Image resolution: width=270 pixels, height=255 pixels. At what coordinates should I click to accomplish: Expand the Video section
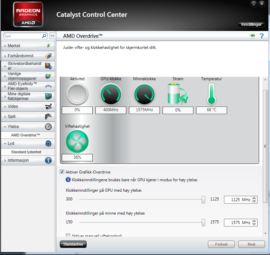pyautogui.click(x=5, y=106)
